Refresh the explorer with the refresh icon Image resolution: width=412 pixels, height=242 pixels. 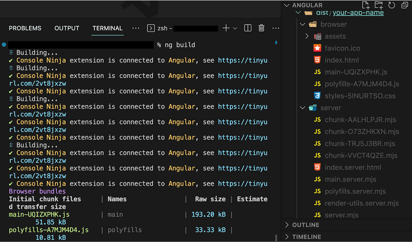(391, 5)
